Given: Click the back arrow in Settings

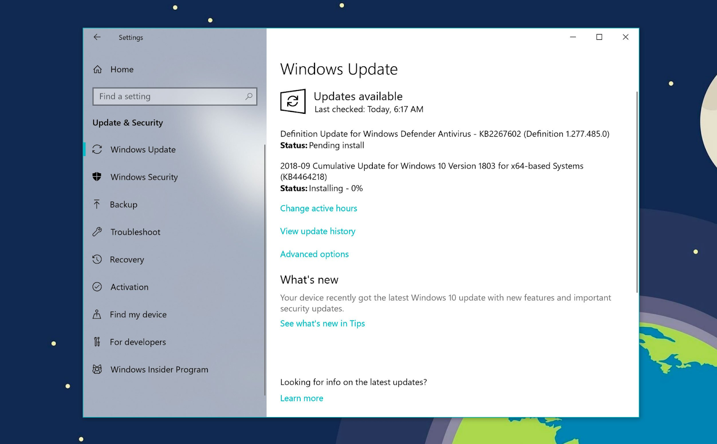Looking at the screenshot, I should click(97, 37).
